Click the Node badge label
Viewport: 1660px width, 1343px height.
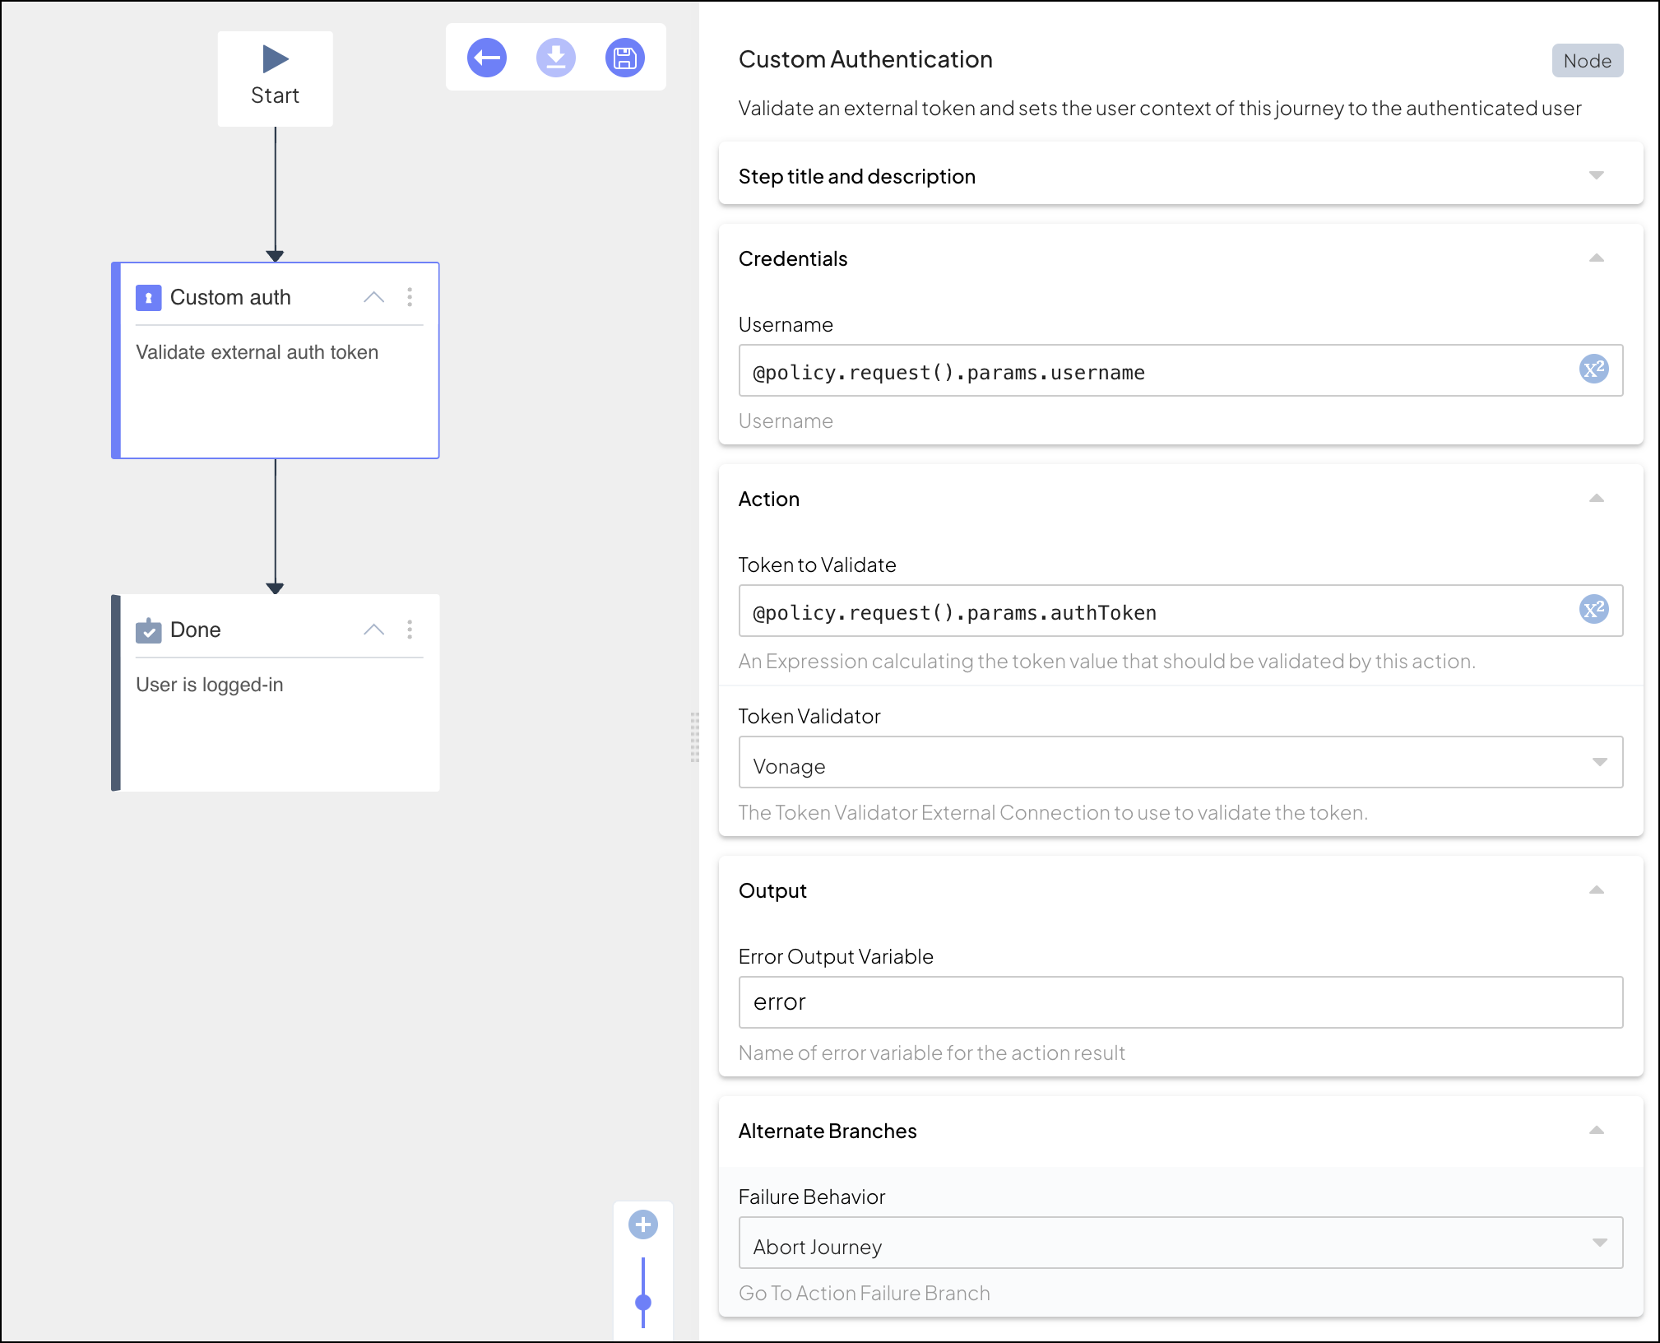click(1587, 61)
